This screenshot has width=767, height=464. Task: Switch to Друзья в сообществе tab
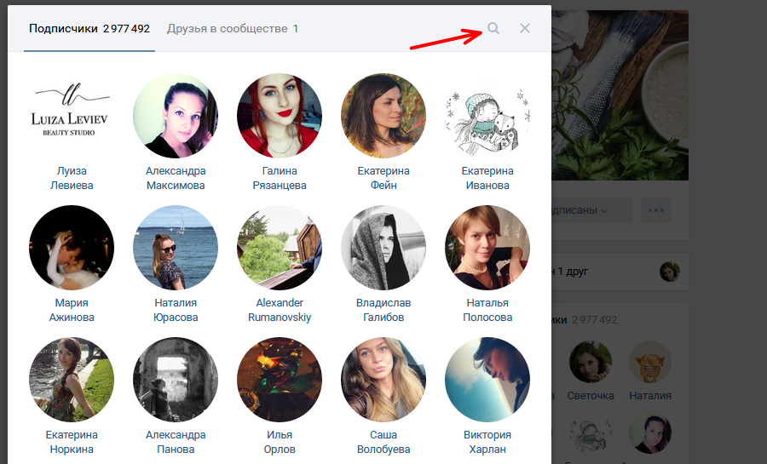[233, 28]
